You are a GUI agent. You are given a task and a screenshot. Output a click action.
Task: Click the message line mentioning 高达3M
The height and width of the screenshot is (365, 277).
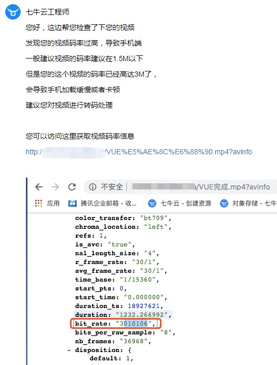pyautogui.click(x=91, y=74)
